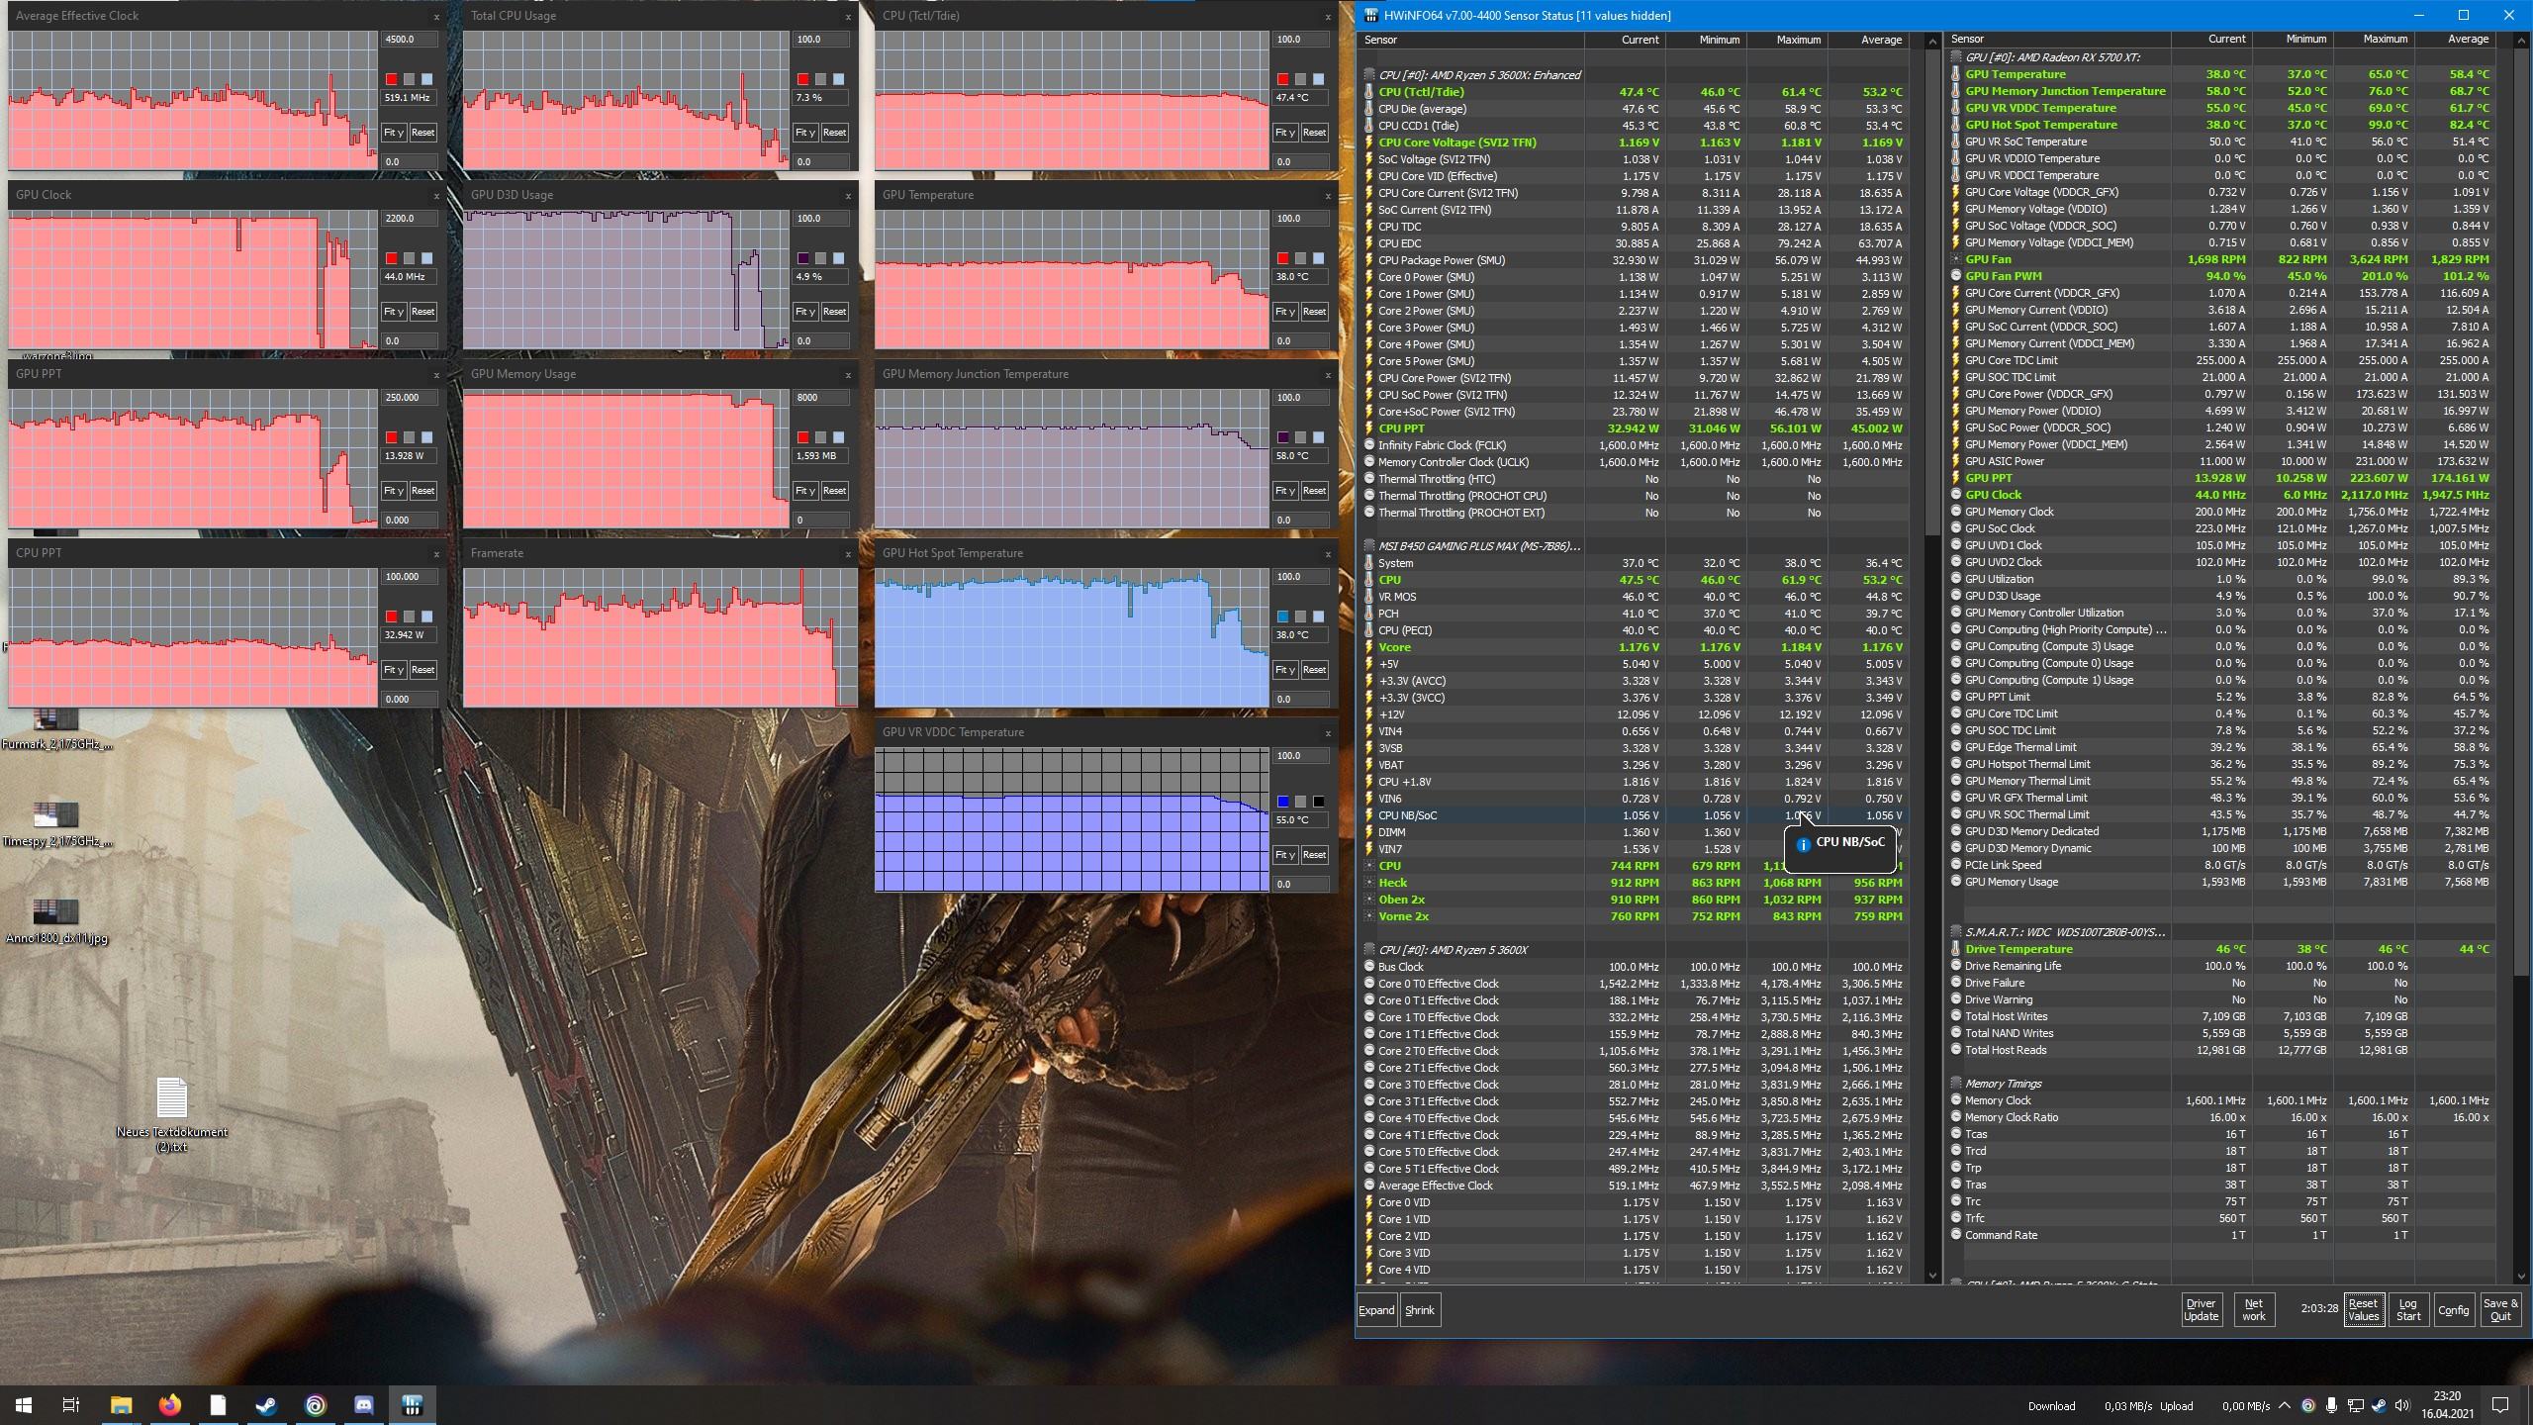
Task: Click left sensor pane scrollbar down arrow
Action: tap(1931, 1276)
